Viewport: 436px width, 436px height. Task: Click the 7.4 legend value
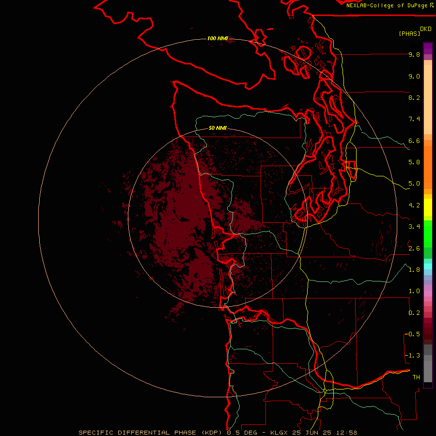pyautogui.click(x=414, y=119)
